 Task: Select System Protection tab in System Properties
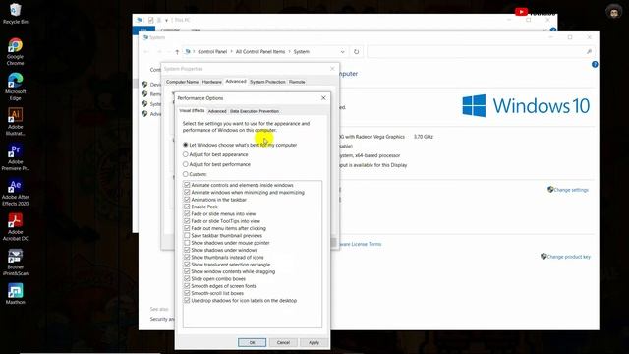tap(267, 82)
